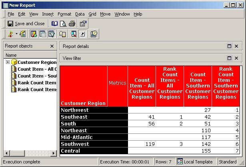This screenshot has height=167, width=246.
Task: Click the shortcut arrow icon in the toolbar
Action: click(x=82, y=34)
